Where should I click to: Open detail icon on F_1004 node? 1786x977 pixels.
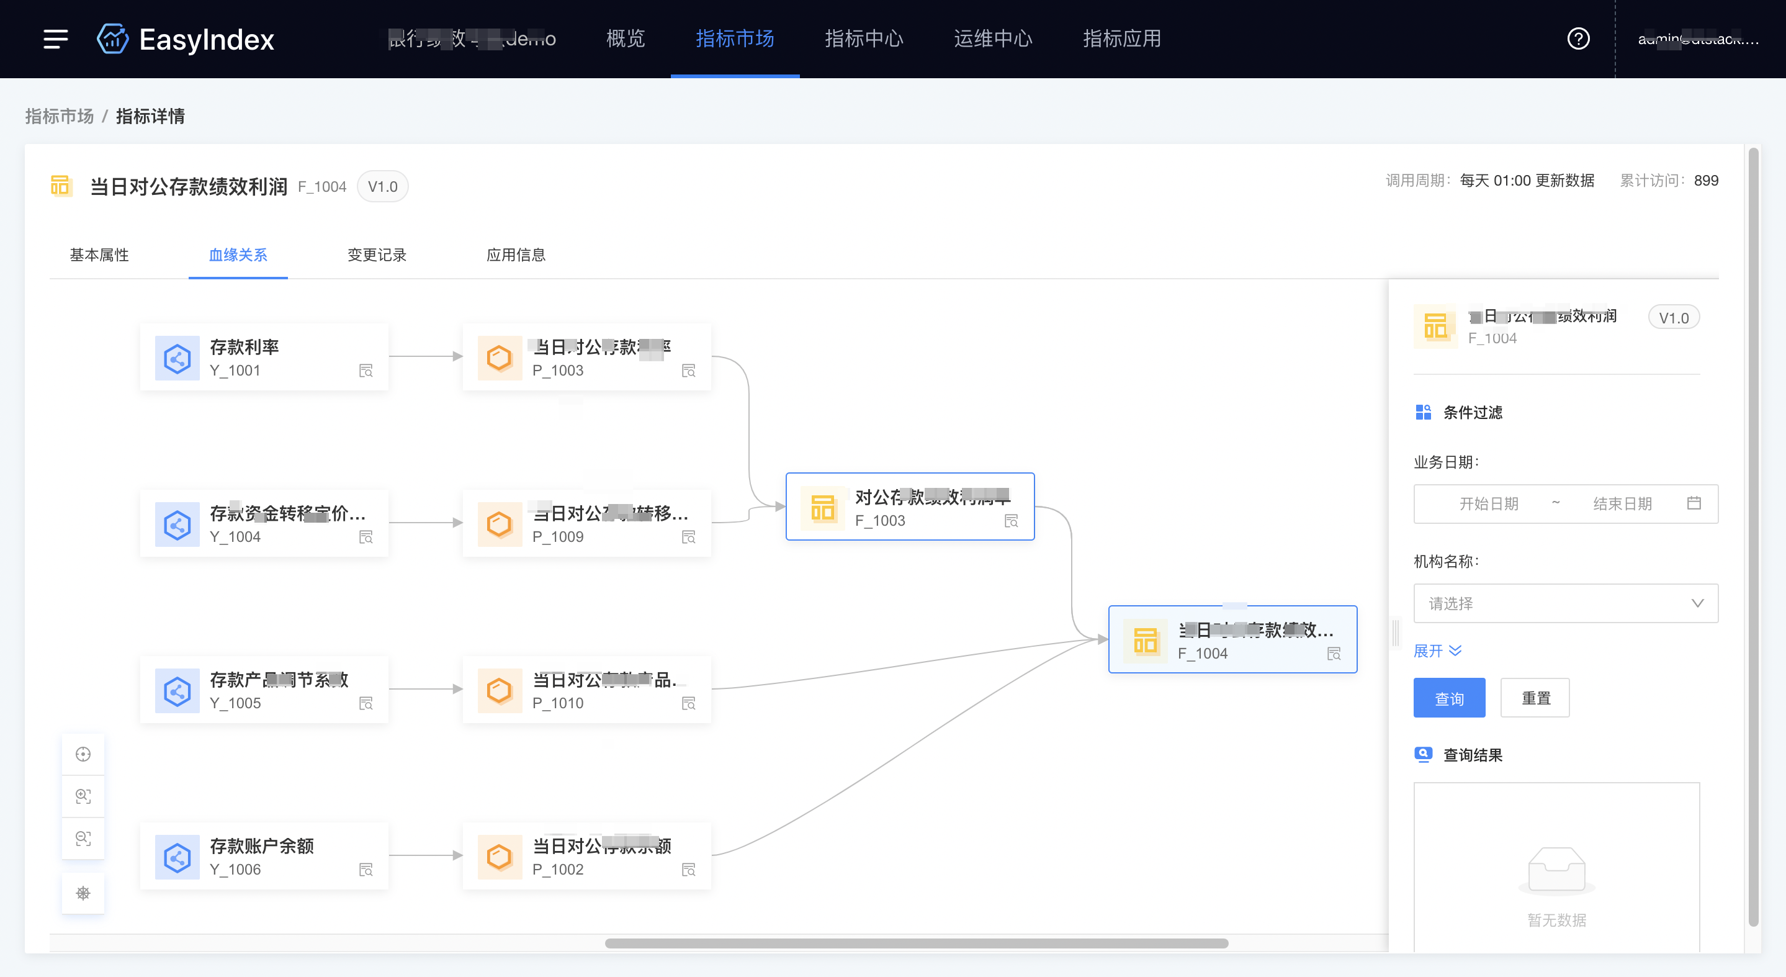click(1334, 654)
